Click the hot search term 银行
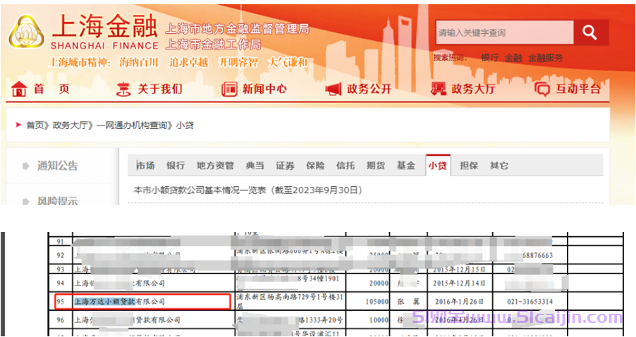This screenshot has height=337, width=636. 490,58
